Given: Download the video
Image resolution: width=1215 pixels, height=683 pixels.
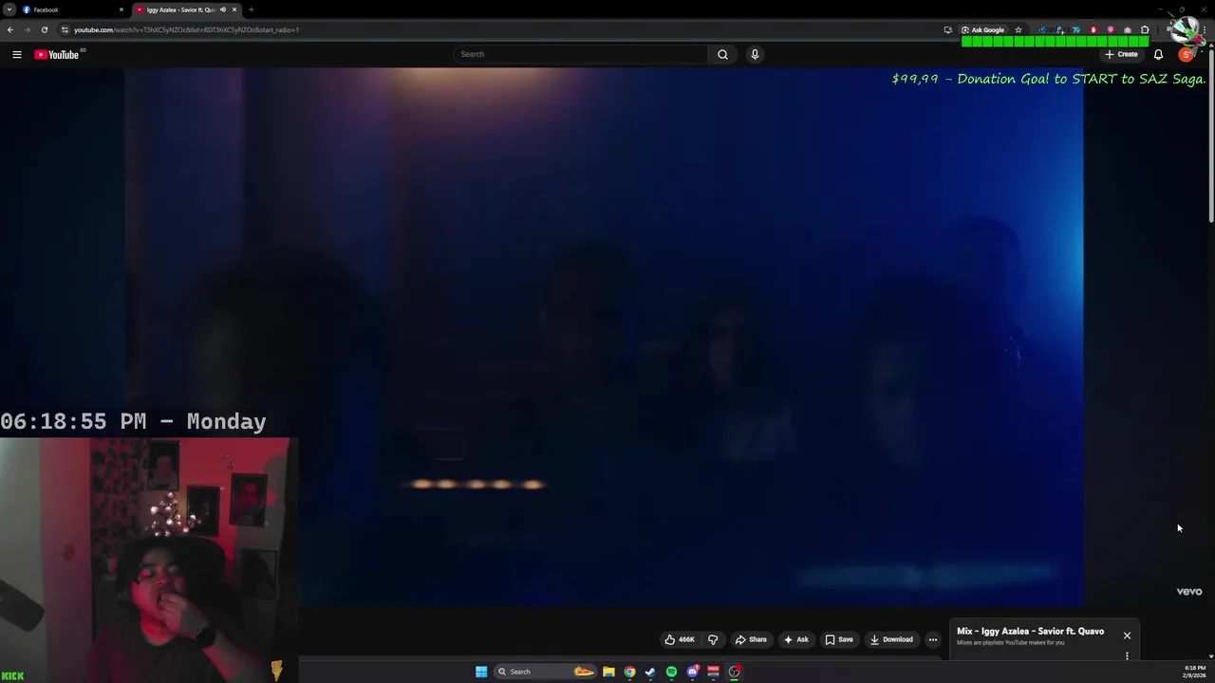Looking at the screenshot, I should (891, 639).
